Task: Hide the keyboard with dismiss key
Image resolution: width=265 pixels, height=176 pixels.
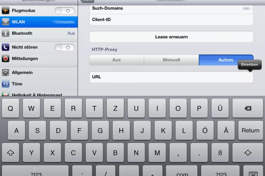Action: pos(253,171)
